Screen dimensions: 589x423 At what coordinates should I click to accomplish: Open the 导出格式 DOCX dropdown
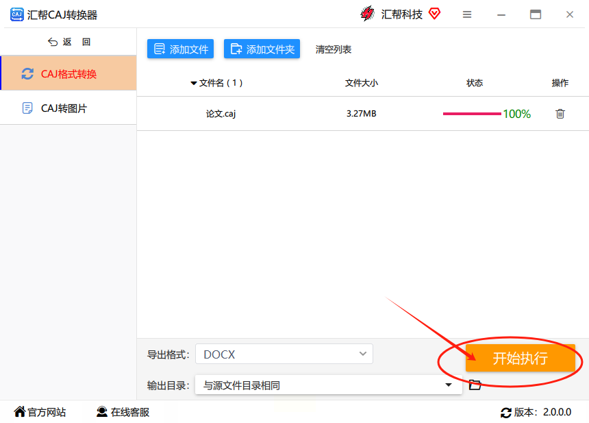coord(284,354)
